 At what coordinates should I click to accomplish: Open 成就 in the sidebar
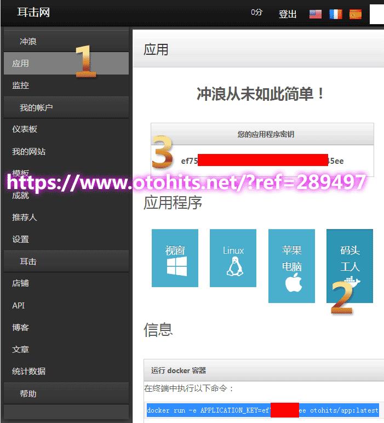click(x=66, y=195)
